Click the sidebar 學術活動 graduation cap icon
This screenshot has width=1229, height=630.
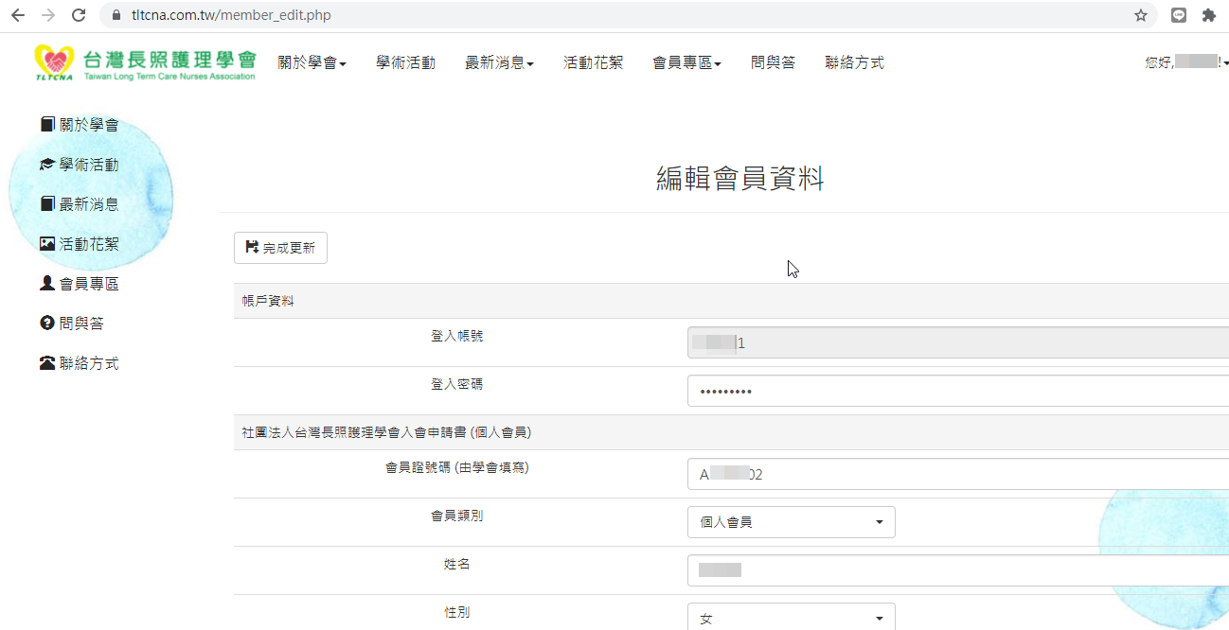click(47, 165)
